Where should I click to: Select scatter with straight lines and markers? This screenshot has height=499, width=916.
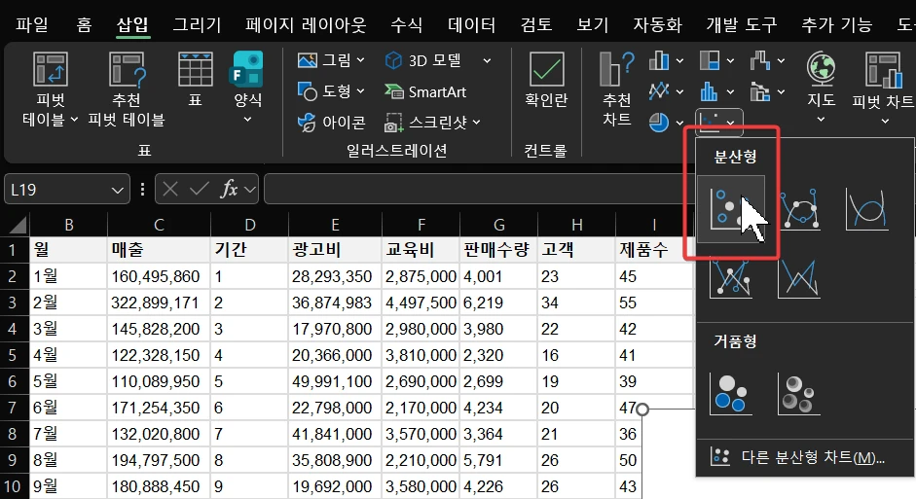tap(730, 277)
